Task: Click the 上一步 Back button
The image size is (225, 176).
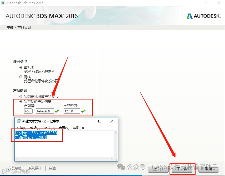Action: [158, 169]
